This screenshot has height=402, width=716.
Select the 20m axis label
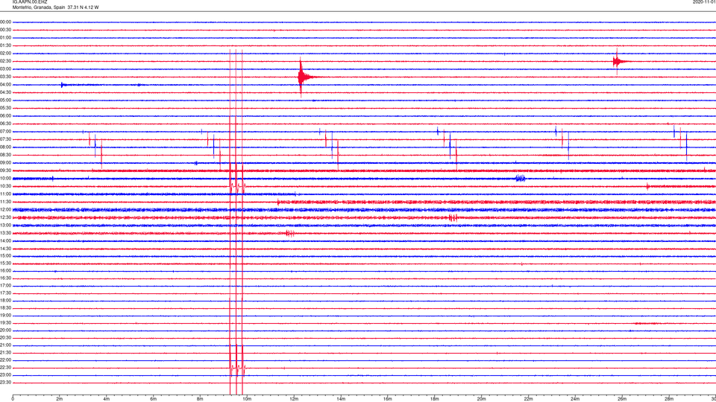point(481,399)
